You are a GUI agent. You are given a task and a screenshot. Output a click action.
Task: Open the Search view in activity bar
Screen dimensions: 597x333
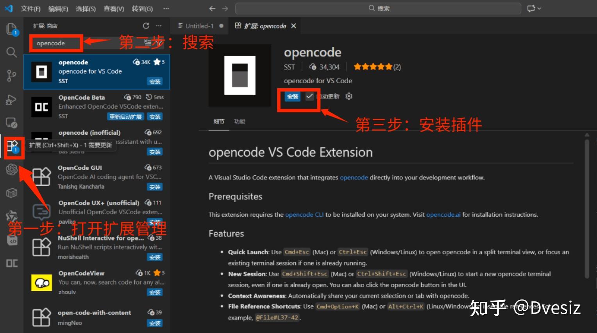click(x=12, y=52)
